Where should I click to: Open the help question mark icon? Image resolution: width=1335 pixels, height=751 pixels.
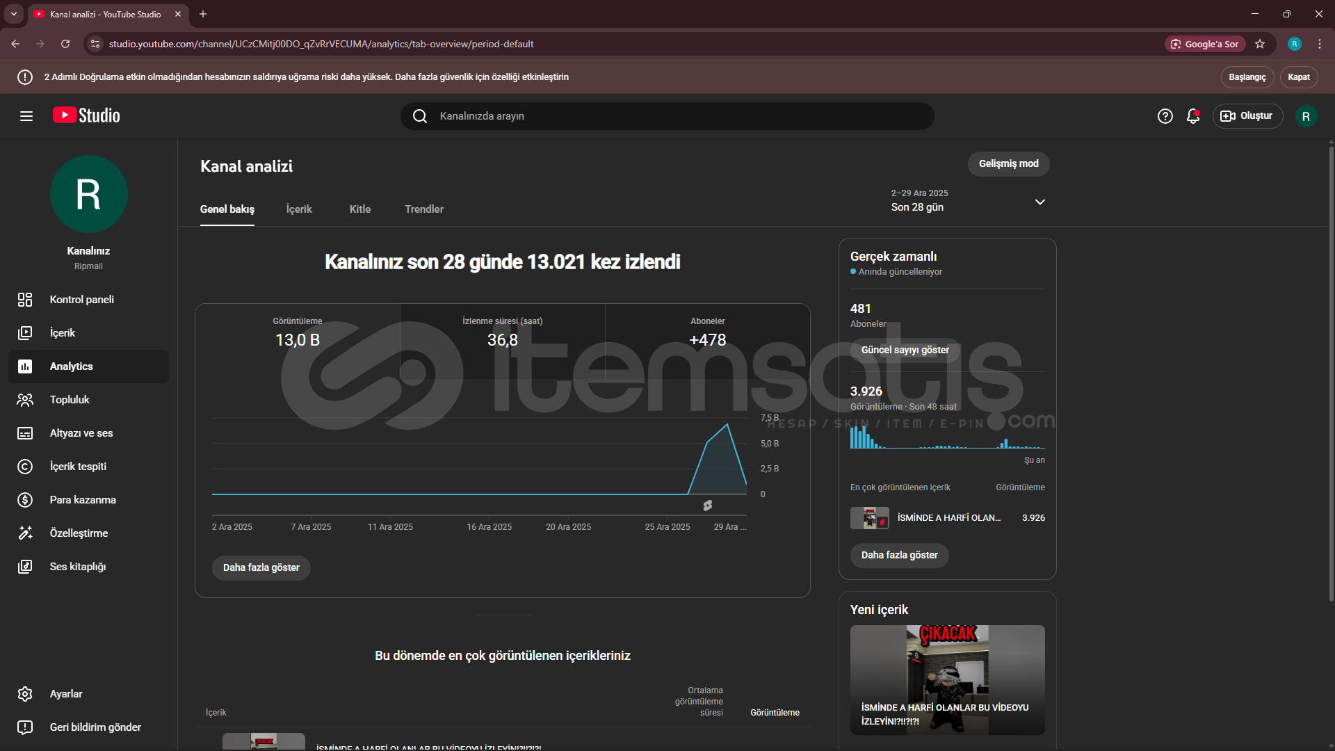(x=1165, y=116)
